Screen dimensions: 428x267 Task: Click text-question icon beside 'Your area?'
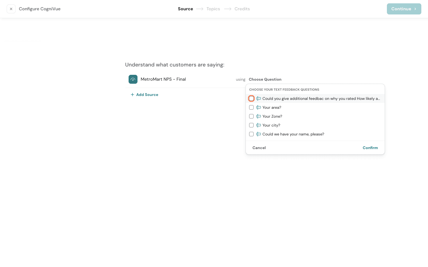[x=259, y=107]
